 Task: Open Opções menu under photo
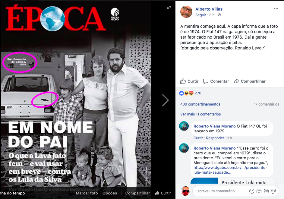pos(110,193)
